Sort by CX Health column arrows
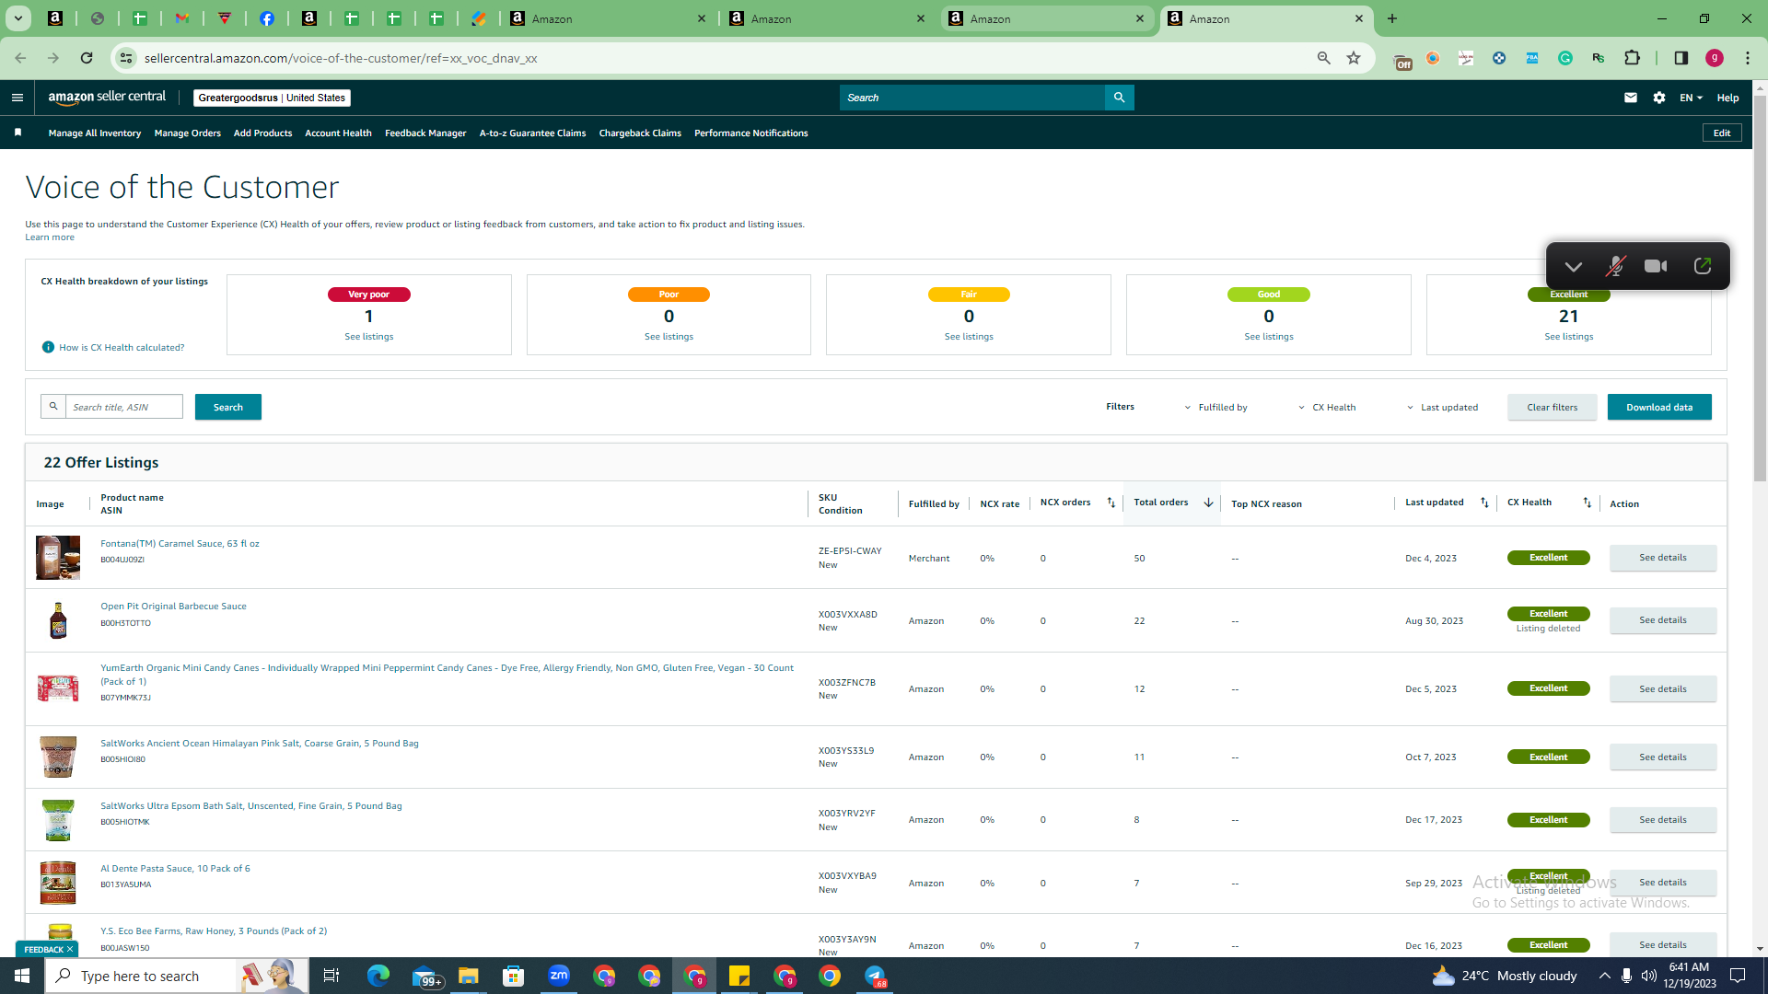 tap(1587, 503)
